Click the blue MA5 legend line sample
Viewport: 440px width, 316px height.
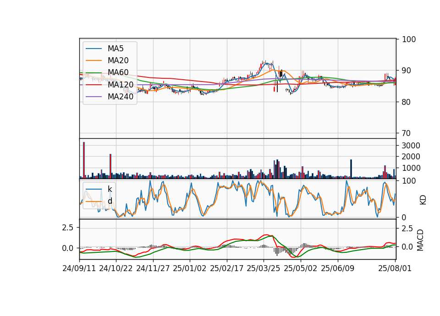pyautogui.click(x=93, y=49)
